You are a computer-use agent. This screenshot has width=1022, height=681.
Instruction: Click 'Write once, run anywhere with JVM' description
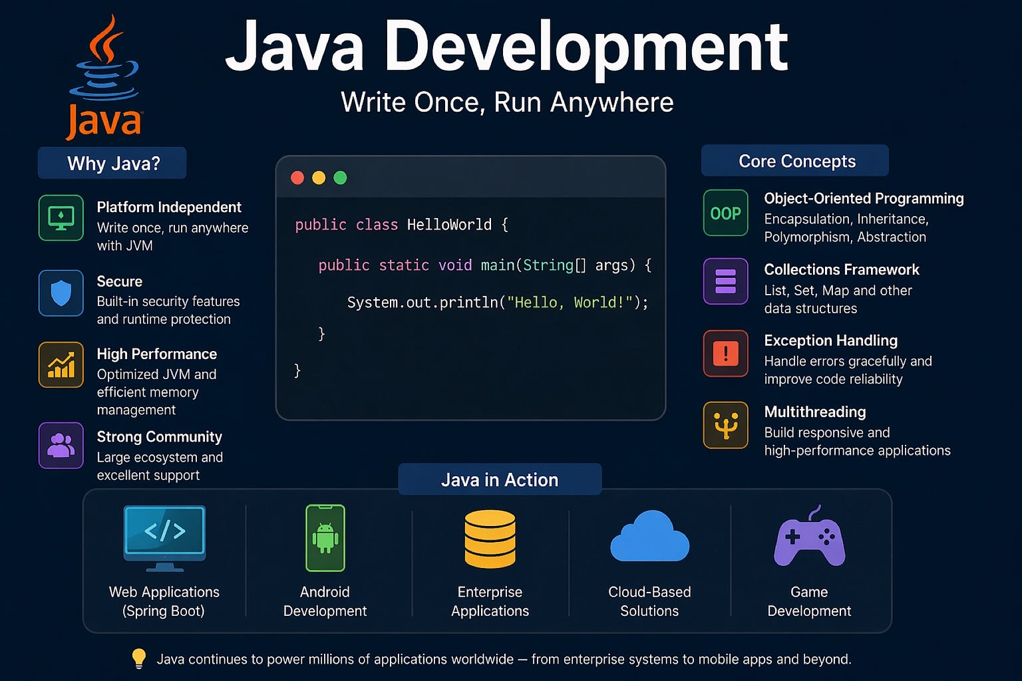click(172, 236)
